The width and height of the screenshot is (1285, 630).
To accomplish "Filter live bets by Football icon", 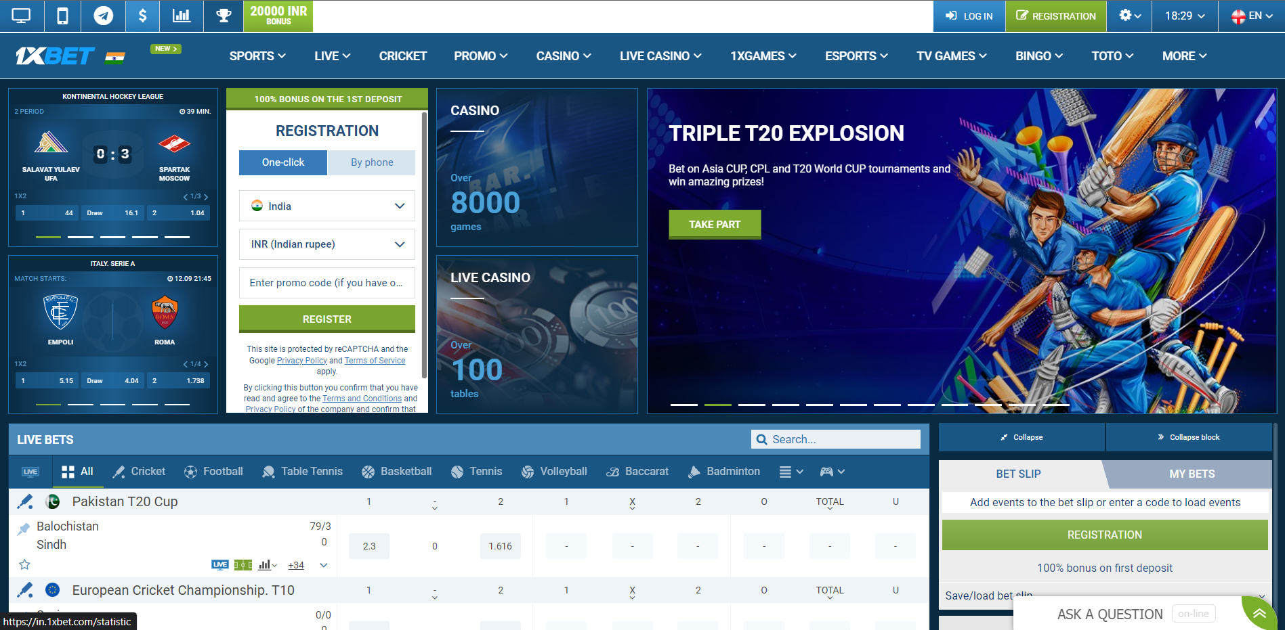I will tap(213, 472).
